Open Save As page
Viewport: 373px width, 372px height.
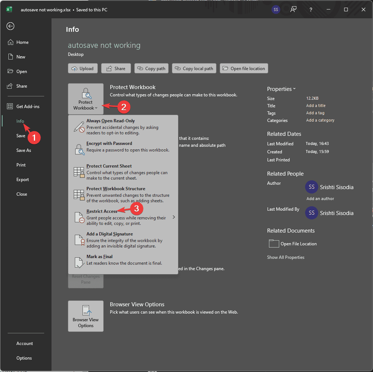24,150
